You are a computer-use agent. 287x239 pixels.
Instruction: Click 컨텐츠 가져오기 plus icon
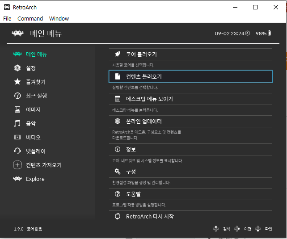pyautogui.click(x=17, y=165)
